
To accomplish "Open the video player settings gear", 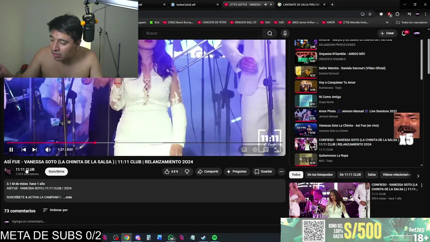I will coord(255,150).
